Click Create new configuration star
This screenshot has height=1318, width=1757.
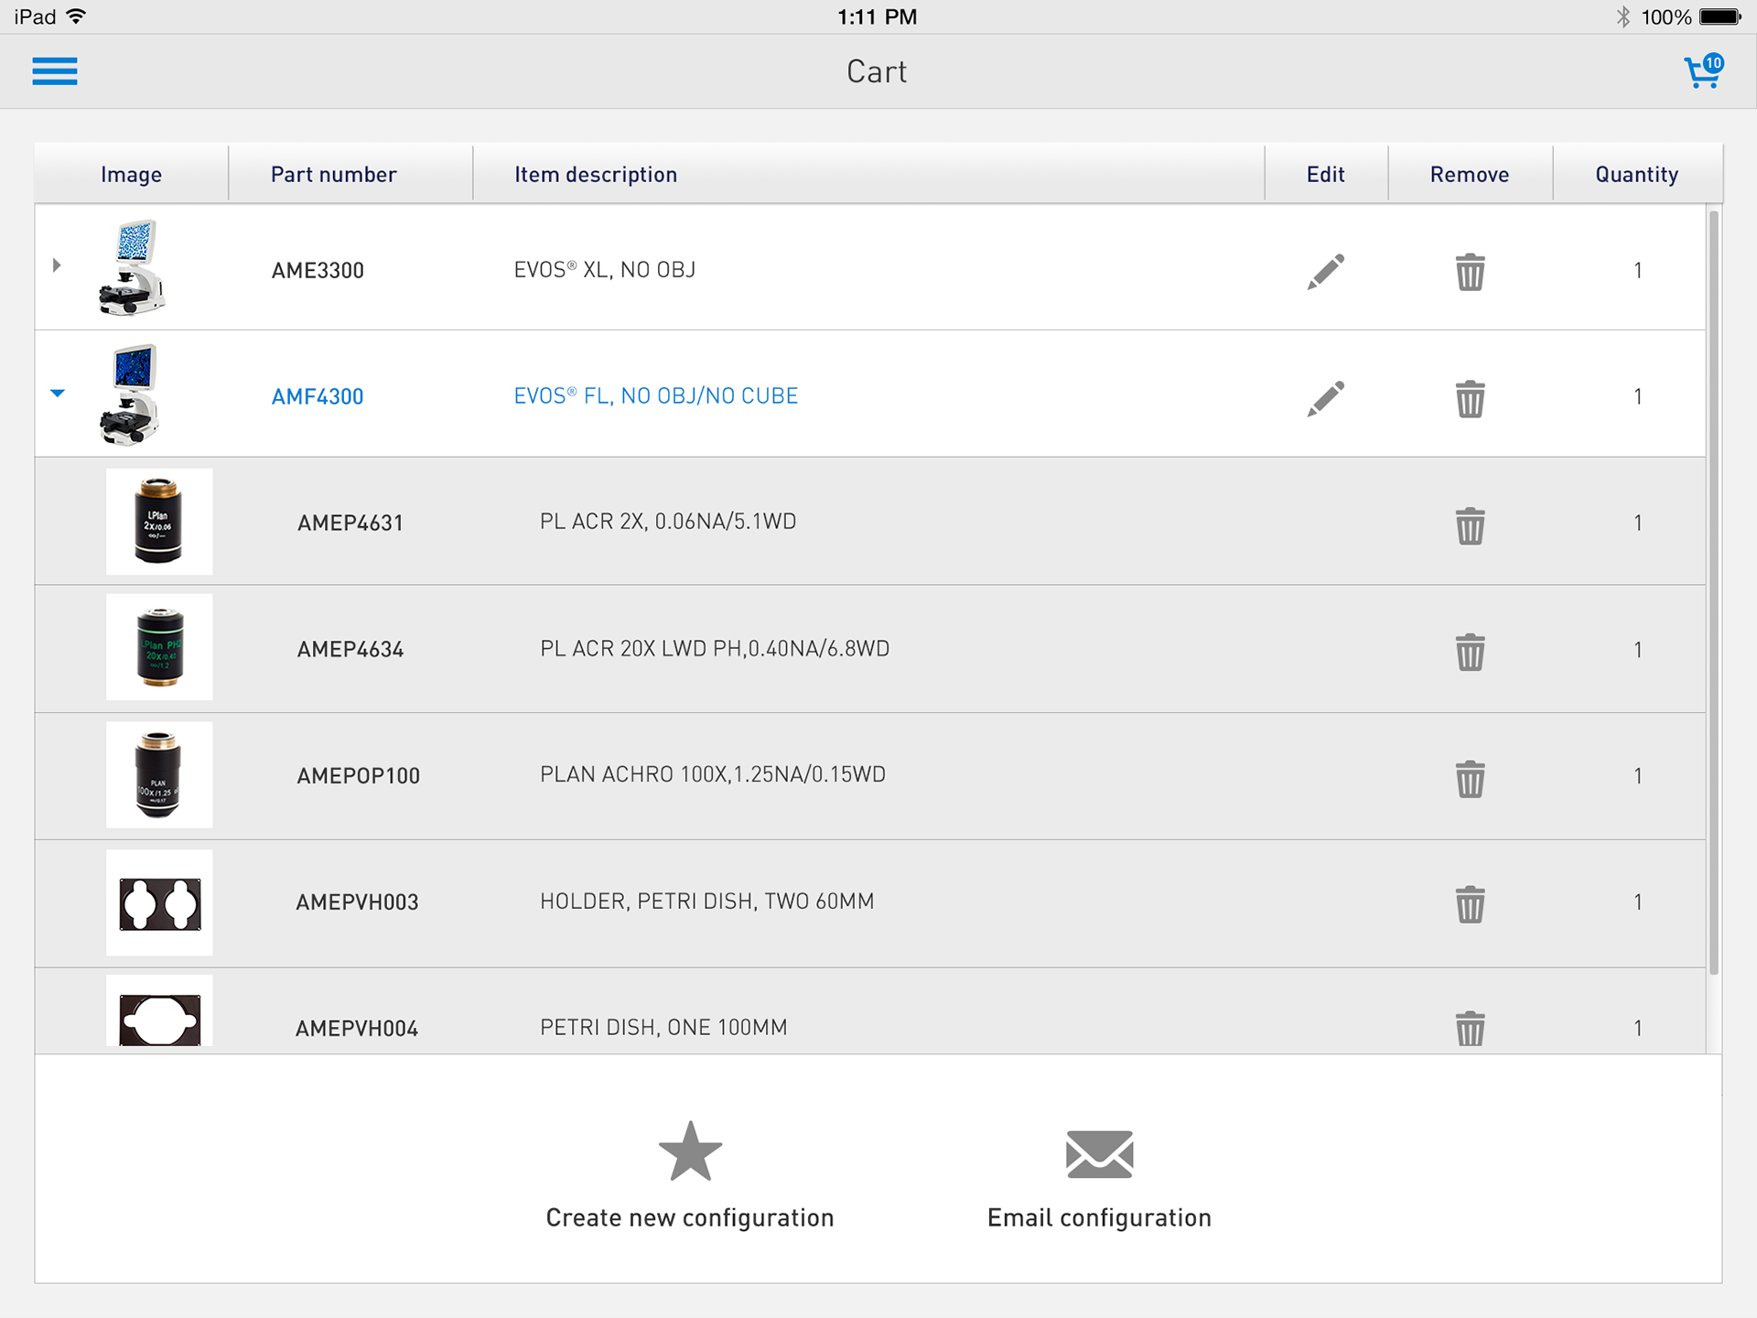690,1151
